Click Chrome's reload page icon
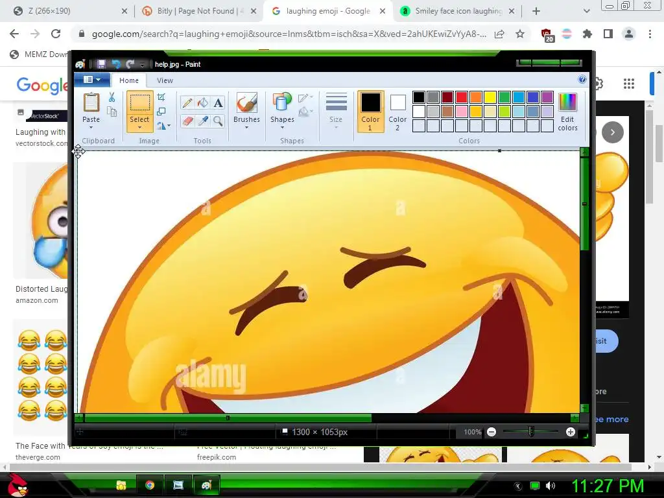Image resolution: width=664 pixels, height=498 pixels. (x=56, y=34)
